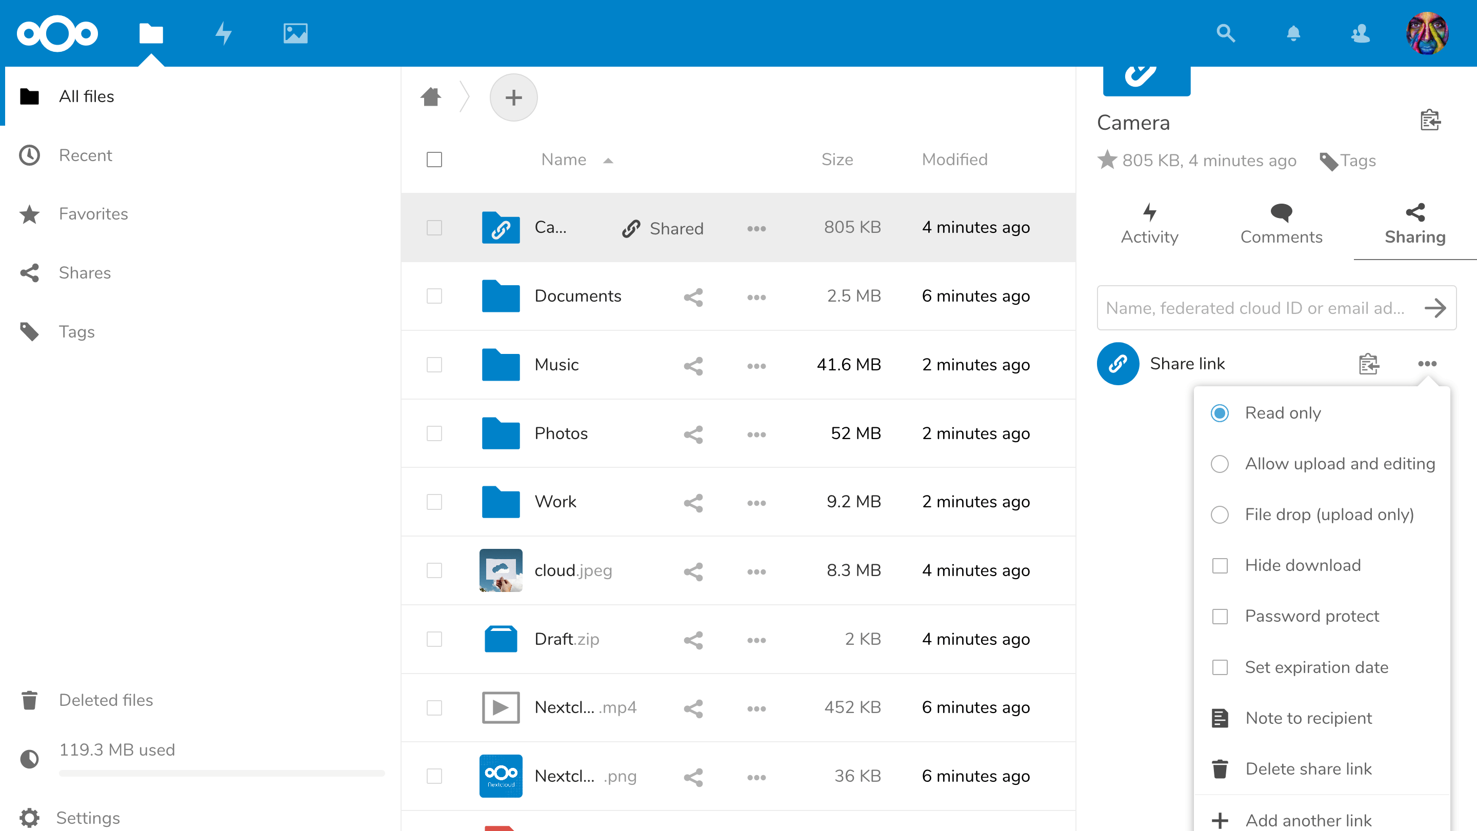
Task: Choose Delete share link menu entry
Action: click(x=1308, y=768)
